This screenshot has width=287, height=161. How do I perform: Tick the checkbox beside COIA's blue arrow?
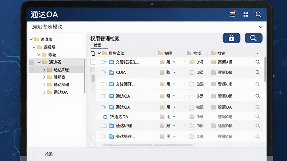pos(103,72)
